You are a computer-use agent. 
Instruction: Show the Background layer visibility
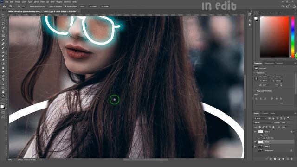[x=255, y=150]
